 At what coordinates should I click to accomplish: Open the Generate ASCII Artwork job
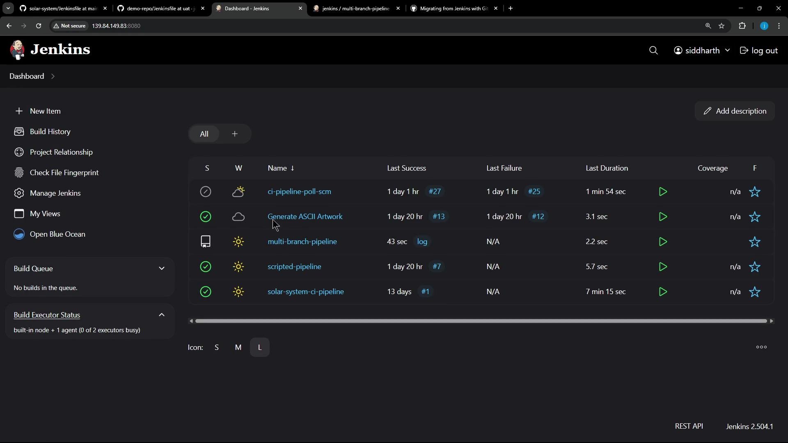[305, 217]
